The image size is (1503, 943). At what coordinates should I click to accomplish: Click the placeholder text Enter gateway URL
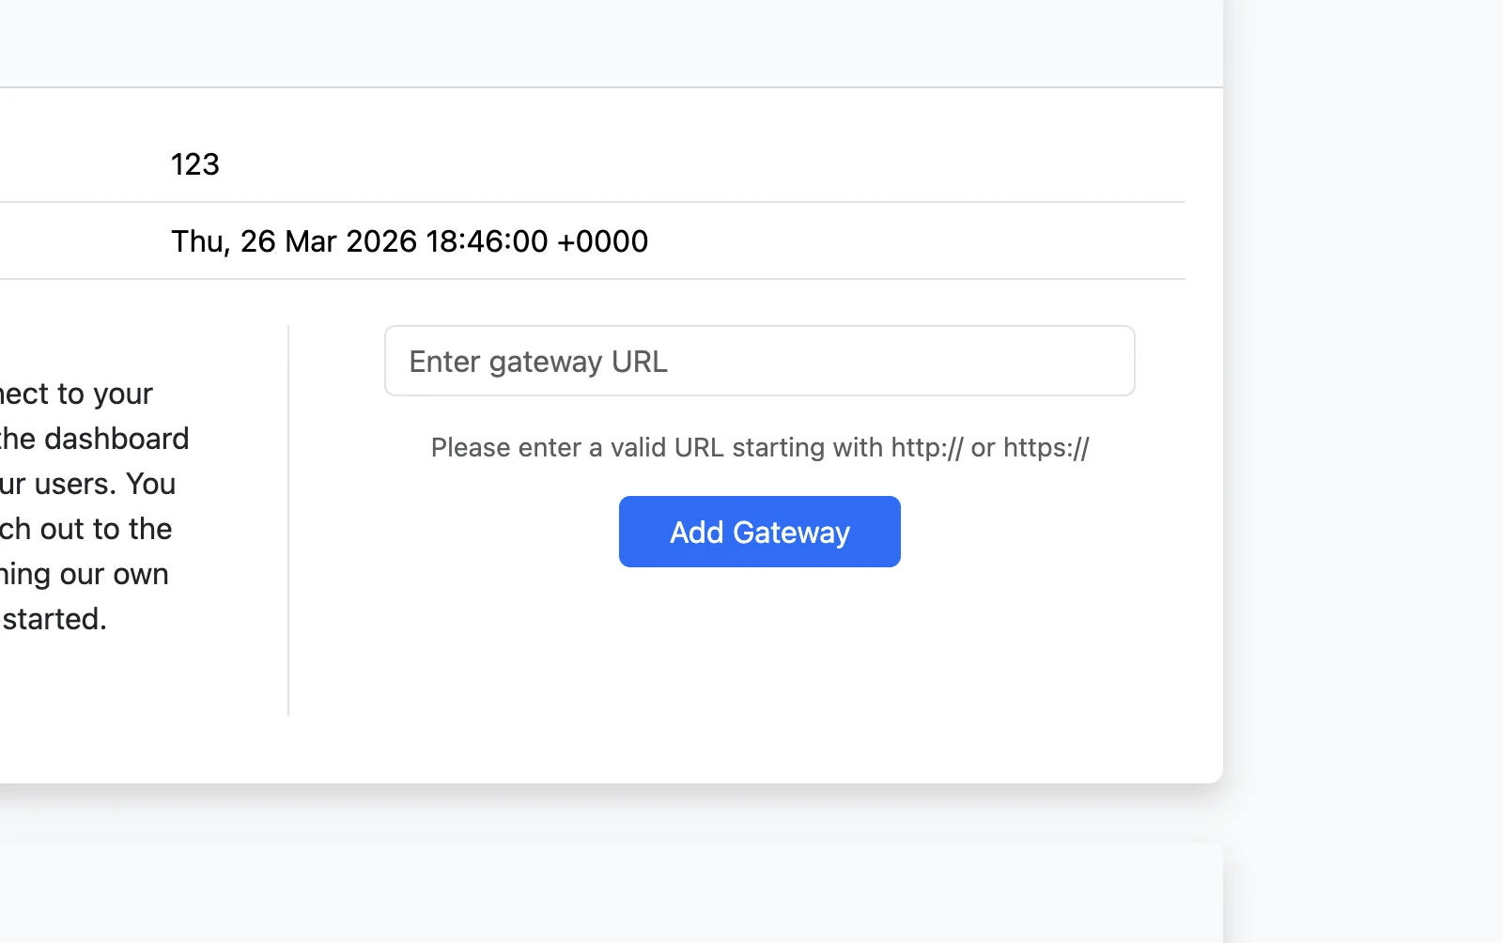[538, 361]
